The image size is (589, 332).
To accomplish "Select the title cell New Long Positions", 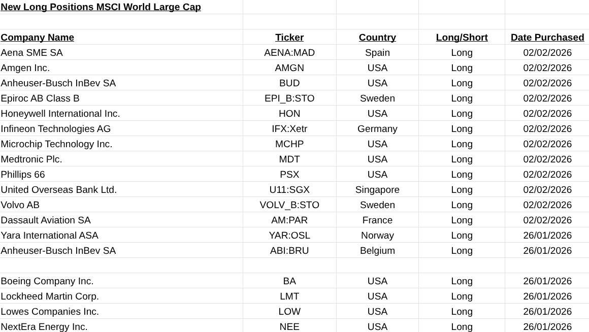I will (101, 7).
